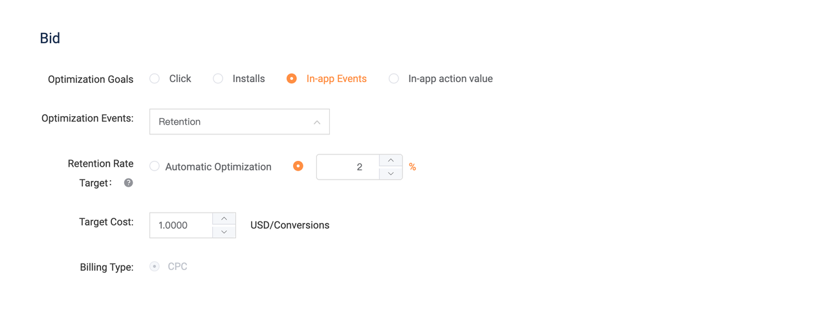This screenshot has height=334, width=828.
Task: Click the Target Cost input field
Action: pyautogui.click(x=181, y=225)
